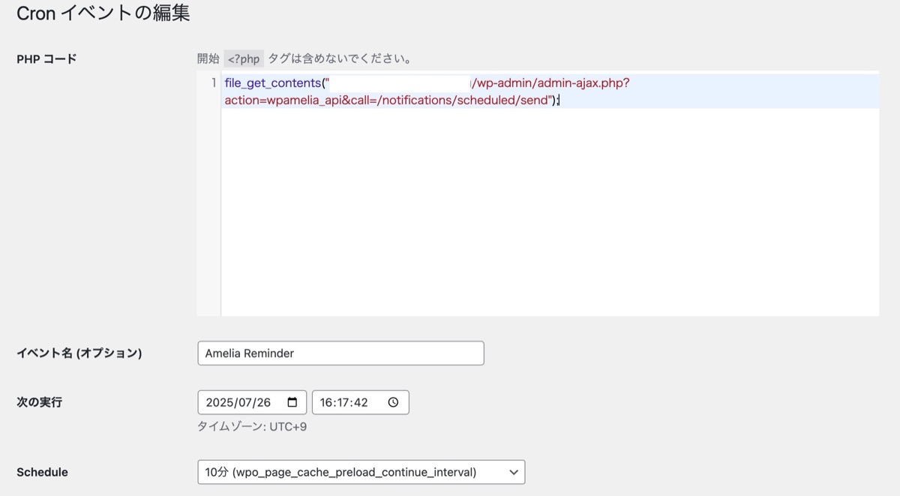This screenshot has width=900, height=496.
Task: Click the Schedule field label
Action: 42,472
